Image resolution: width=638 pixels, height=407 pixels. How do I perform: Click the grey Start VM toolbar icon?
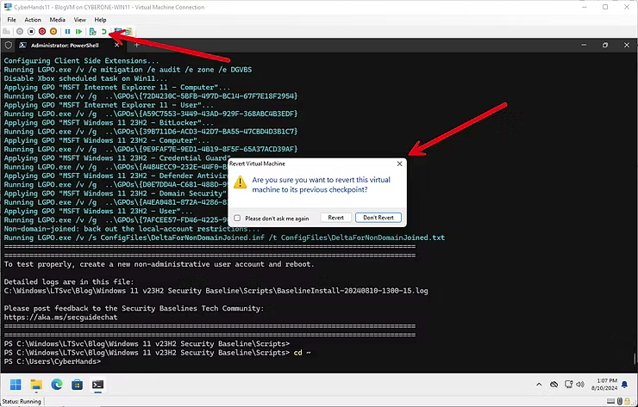click(x=20, y=31)
